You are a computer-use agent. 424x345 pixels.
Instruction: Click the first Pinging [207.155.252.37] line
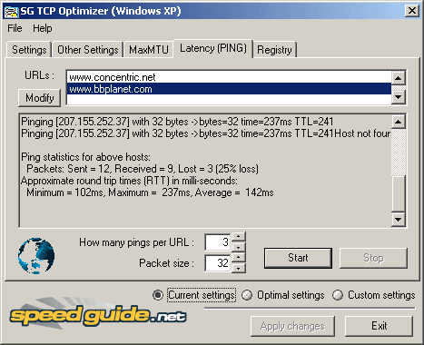point(177,122)
